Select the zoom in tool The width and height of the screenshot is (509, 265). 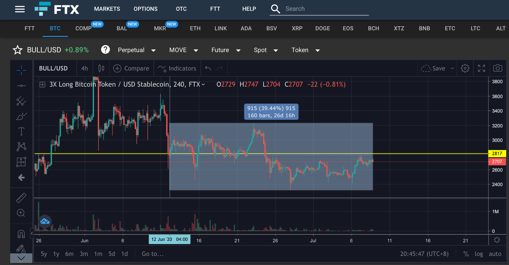coord(21,213)
